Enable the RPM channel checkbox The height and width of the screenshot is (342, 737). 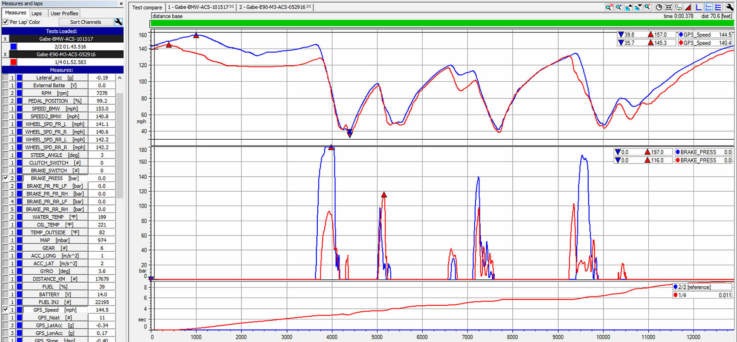[x=6, y=93]
